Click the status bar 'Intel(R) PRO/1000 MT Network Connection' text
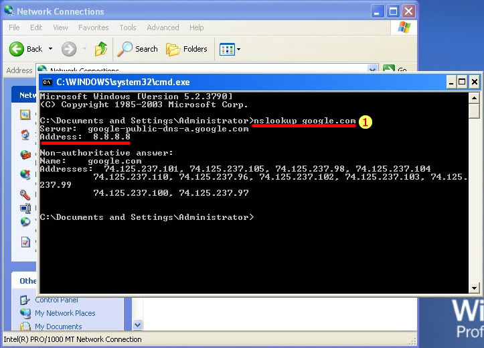This screenshot has width=484, height=348. click(x=72, y=339)
